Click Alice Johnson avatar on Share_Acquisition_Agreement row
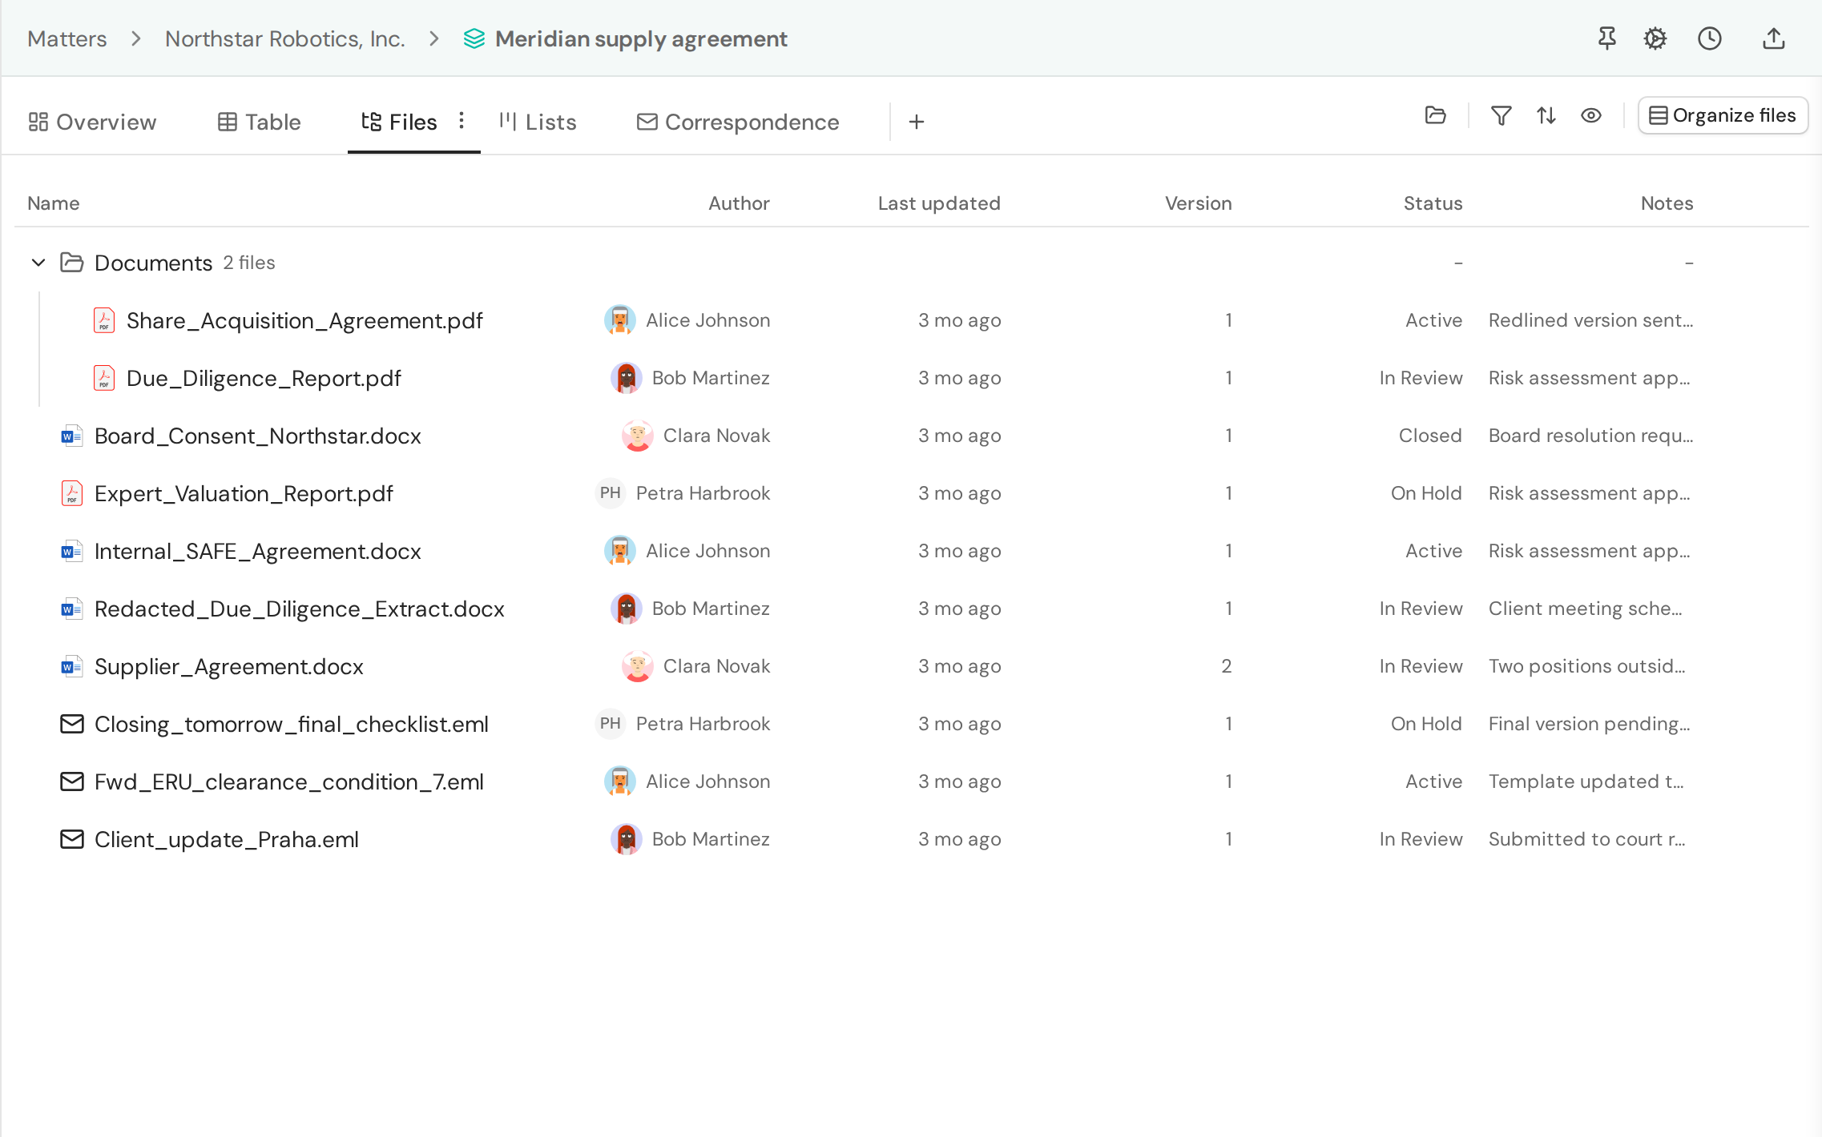This screenshot has width=1822, height=1137. pyautogui.click(x=620, y=320)
